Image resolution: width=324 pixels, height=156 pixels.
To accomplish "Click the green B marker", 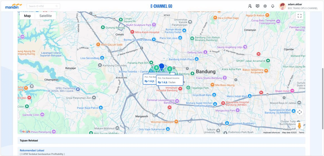I will (x=156, y=68).
